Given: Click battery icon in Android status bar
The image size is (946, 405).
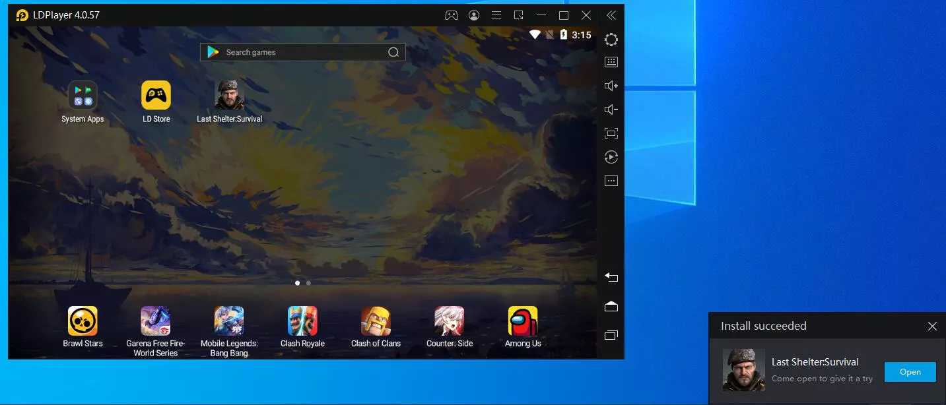Looking at the screenshot, I should point(564,35).
